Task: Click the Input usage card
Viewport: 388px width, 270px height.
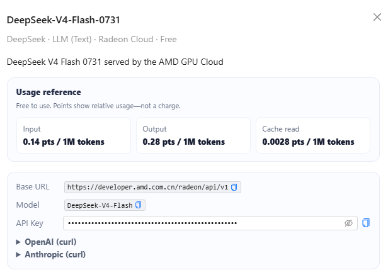Action: point(74,135)
